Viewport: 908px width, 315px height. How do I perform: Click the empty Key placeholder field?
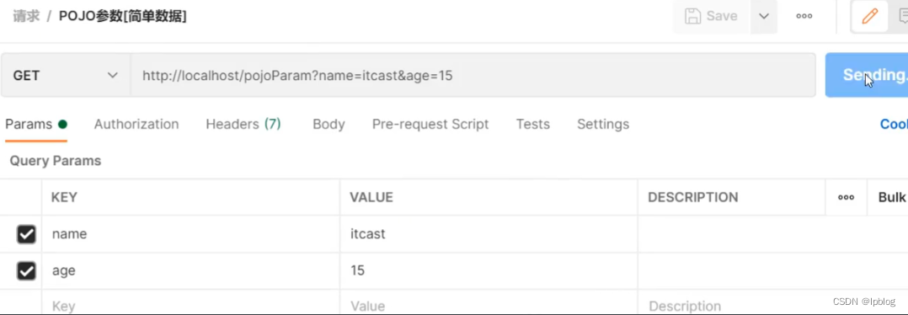click(x=190, y=305)
